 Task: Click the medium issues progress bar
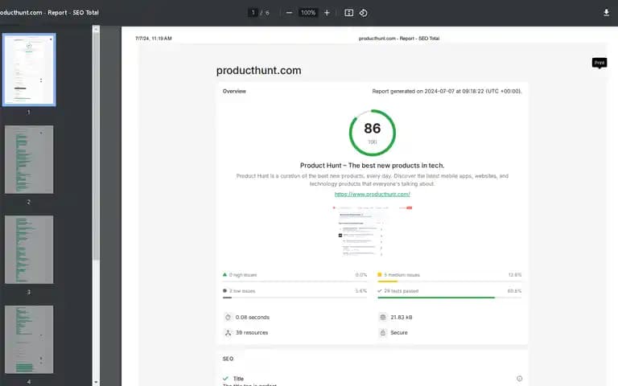tap(449, 281)
